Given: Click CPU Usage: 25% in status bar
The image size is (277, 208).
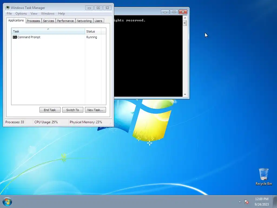Looking at the screenshot, I should point(46,122).
